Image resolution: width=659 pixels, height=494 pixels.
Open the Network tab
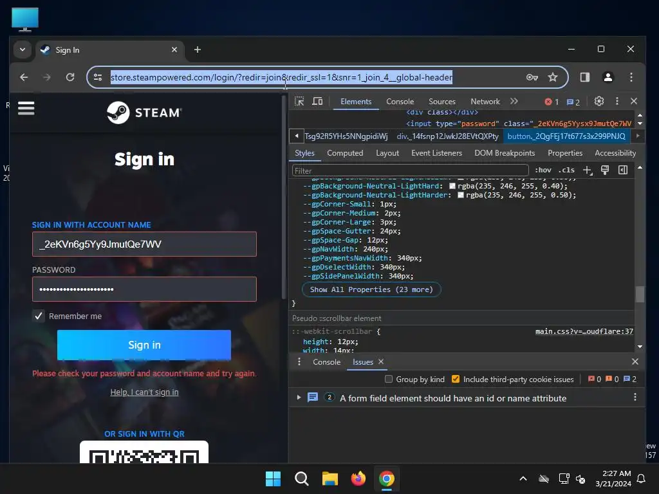pyautogui.click(x=485, y=102)
